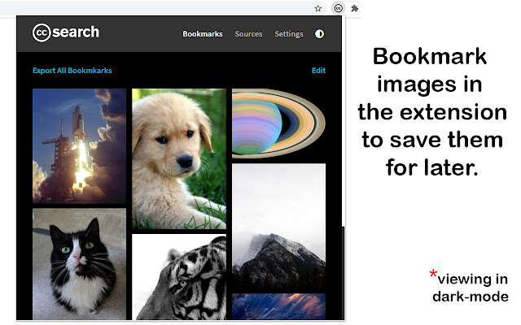Open the CC Search extension icon
The width and height of the screenshot is (521, 325).
(x=339, y=8)
